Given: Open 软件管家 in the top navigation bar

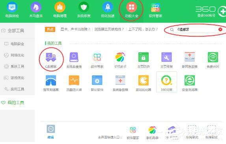Looking at the screenshot, I should point(155,10).
